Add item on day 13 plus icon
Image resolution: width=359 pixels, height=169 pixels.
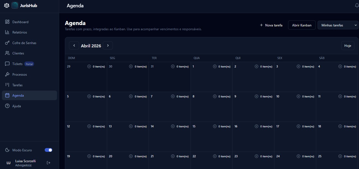coord(131,126)
